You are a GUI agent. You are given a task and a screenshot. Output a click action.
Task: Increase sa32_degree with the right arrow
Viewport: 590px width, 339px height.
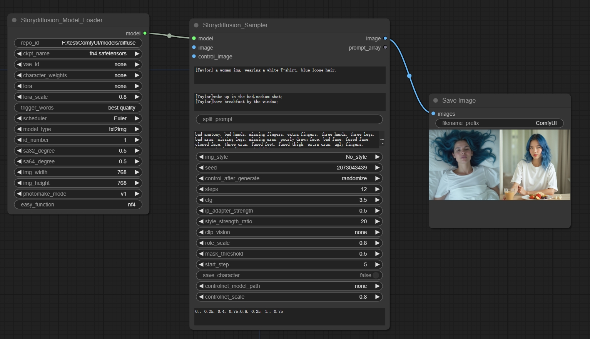pyautogui.click(x=137, y=151)
